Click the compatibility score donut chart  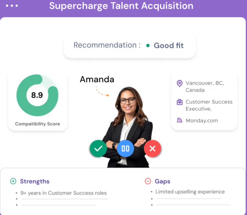click(37, 95)
